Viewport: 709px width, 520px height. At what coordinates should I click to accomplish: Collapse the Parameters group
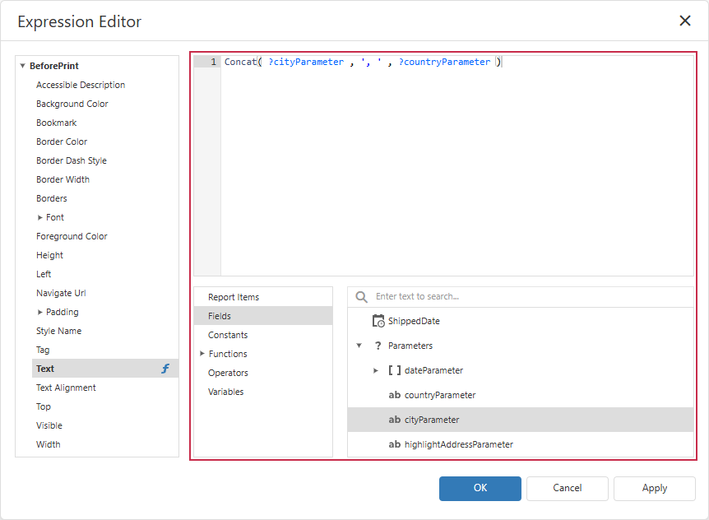[x=359, y=346]
